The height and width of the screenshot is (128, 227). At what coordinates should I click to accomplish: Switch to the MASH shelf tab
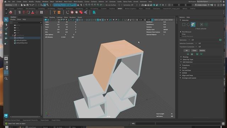(x=120, y=9)
